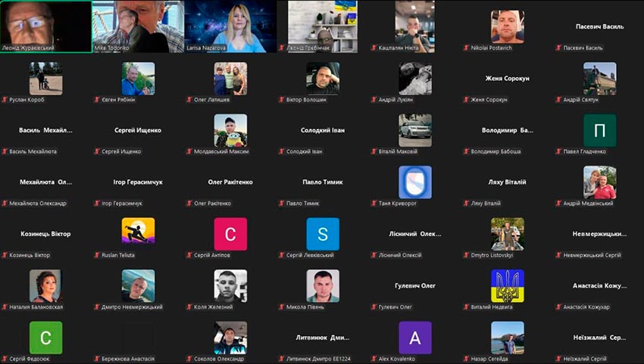
Task: Click the green П avatar of Павел Гладченко
Action: tap(599, 130)
